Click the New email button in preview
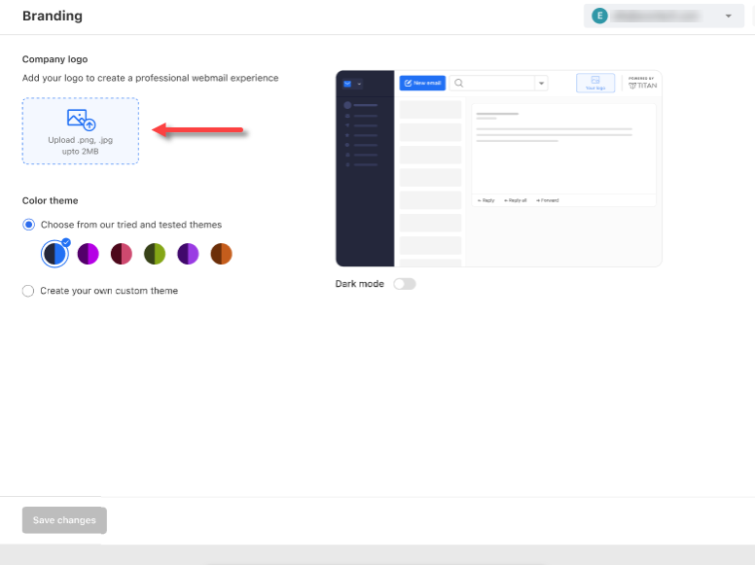The height and width of the screenshot is (565, 755). pos(422,84)
